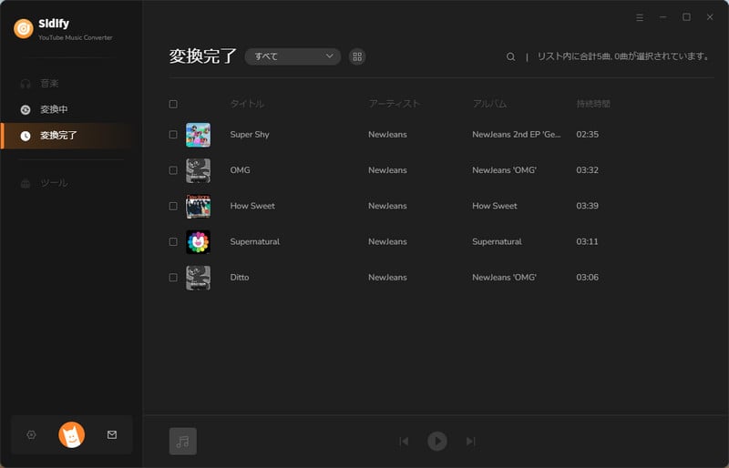729x468 pixels.
Task: Click album NewJeans 2nd EP 'Ge...
Action: (517, 135)
